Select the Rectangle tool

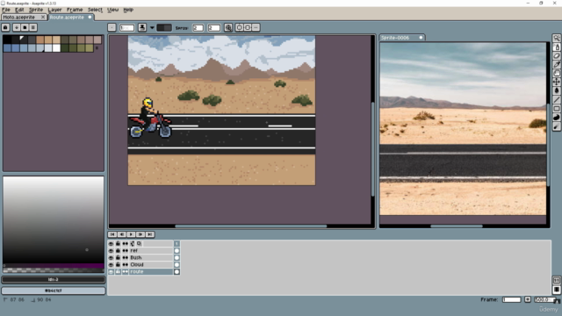click(x=556, y=109)
